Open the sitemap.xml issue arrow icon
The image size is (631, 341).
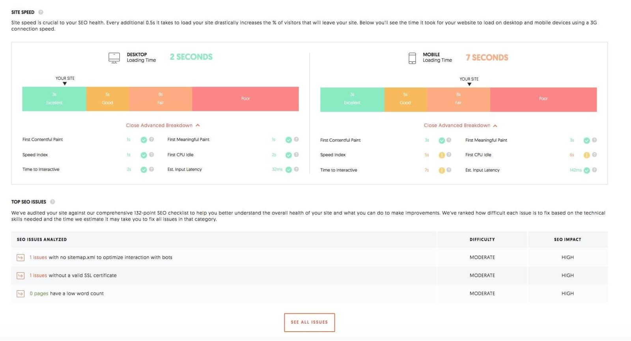pos(21,258)
